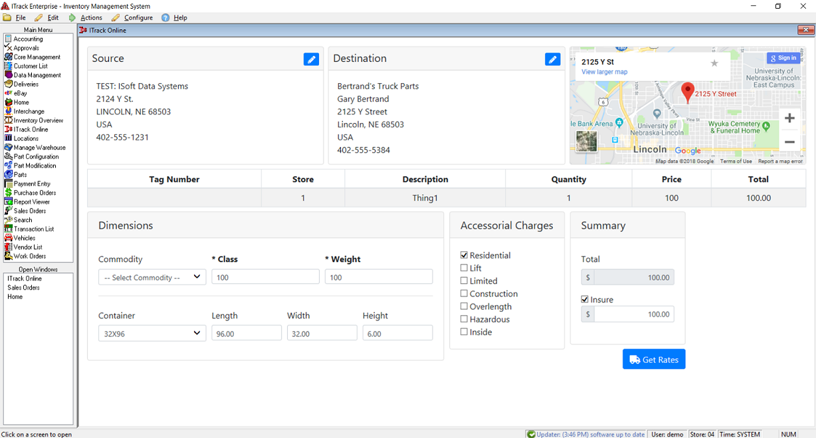
Task: Zoom out on the map
Action: (x=789, y=142)
